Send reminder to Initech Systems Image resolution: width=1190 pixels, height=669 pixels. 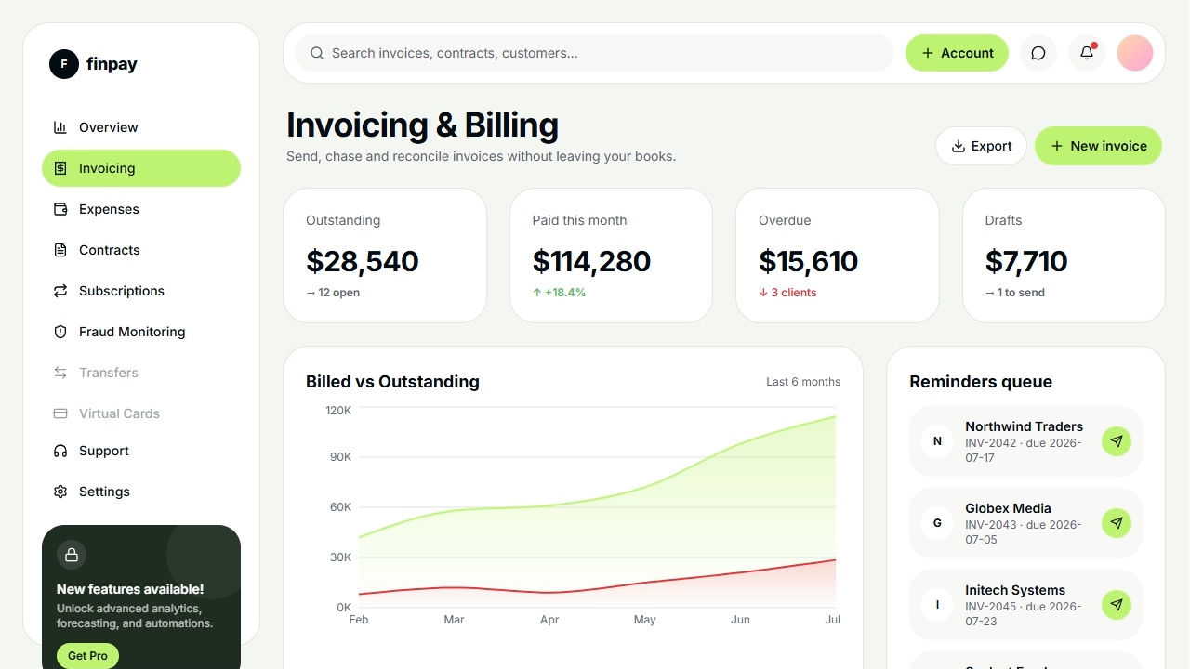1117,605
